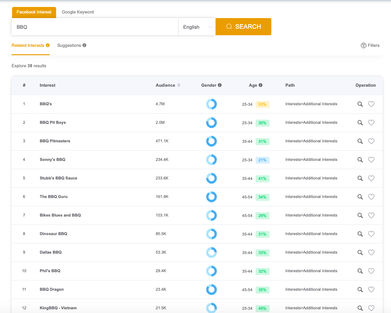Click the orange SEARCH button

244,27
